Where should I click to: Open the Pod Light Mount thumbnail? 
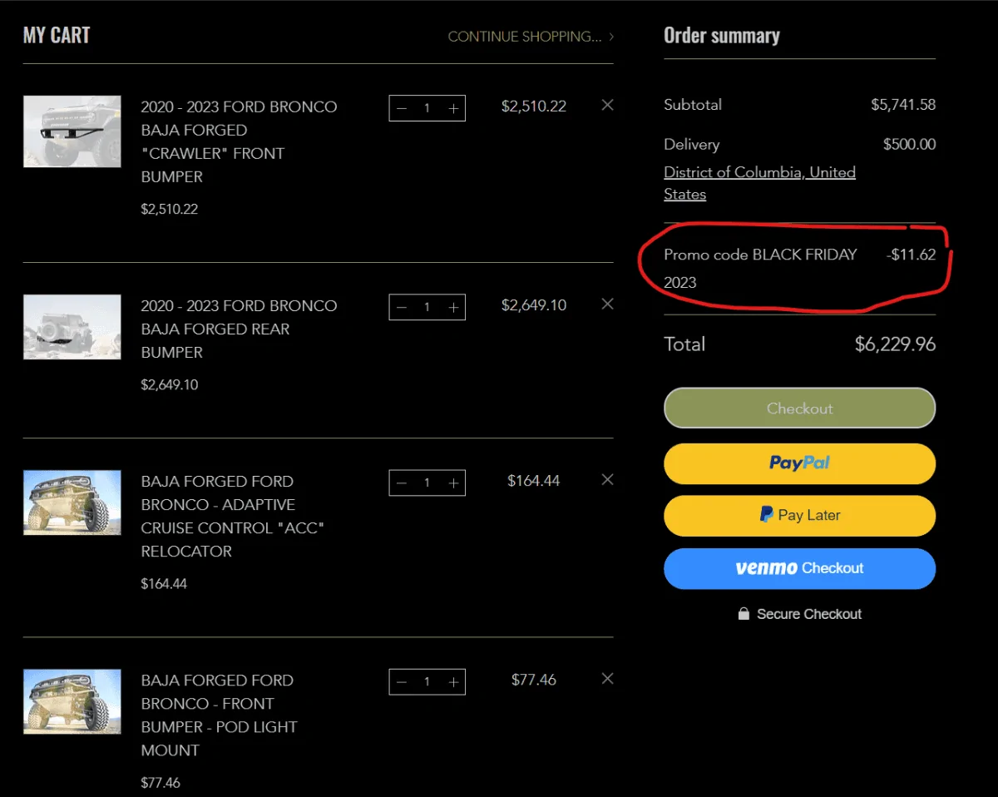[72, 701]
